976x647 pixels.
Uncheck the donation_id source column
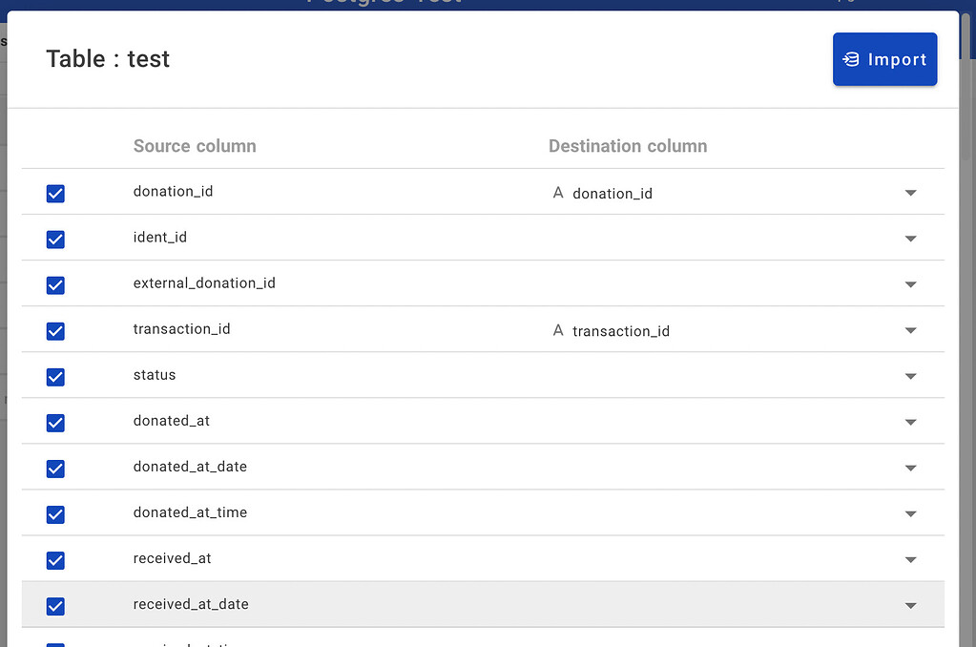point(55,193)
